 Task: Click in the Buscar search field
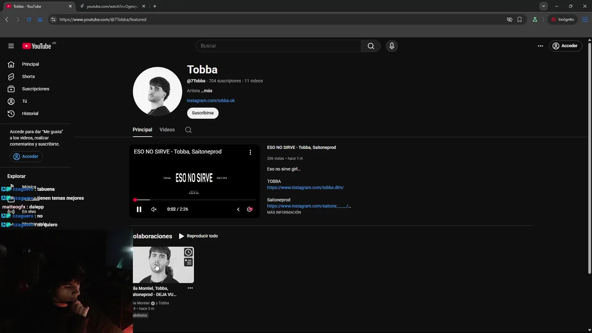[278, 46]
